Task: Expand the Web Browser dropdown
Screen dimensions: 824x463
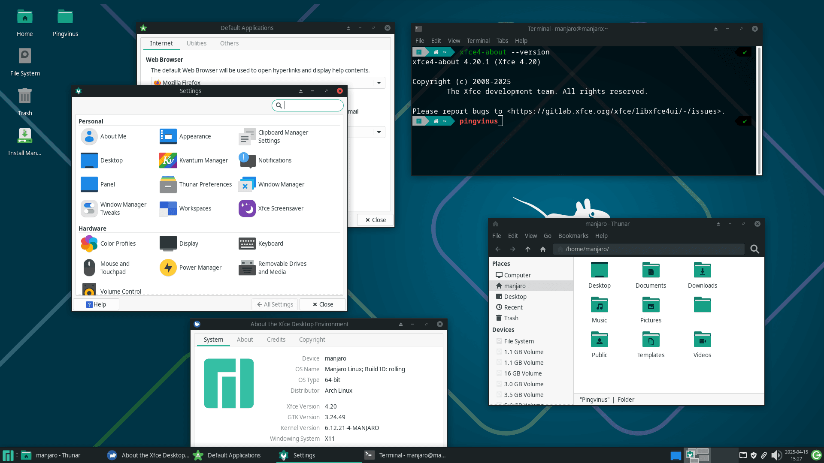Action: point(379,83)
